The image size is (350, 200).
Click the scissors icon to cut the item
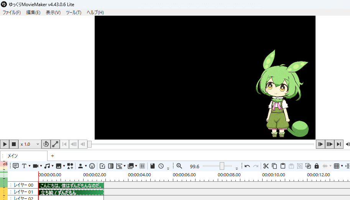pyautogui.click(x=266, y=166)
